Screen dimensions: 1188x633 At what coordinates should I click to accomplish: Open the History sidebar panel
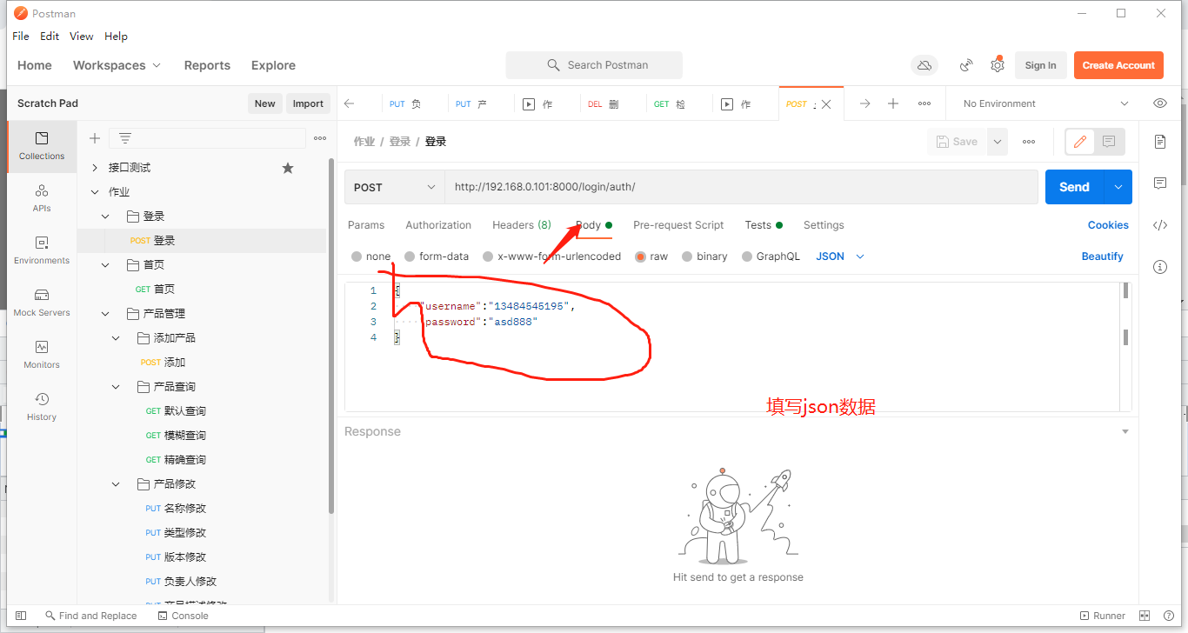click(x=42, y=406)
